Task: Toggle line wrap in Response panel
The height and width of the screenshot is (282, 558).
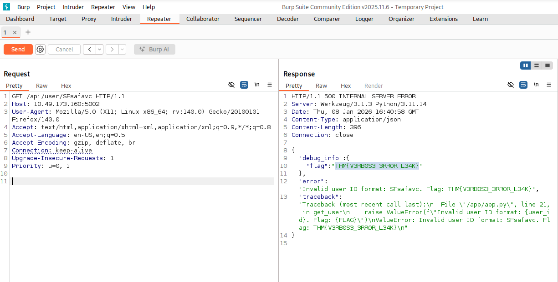Action: click(523, 85)
